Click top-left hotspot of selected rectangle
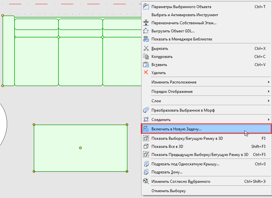Screen dimensions: 272x198 tap(34, 125)
